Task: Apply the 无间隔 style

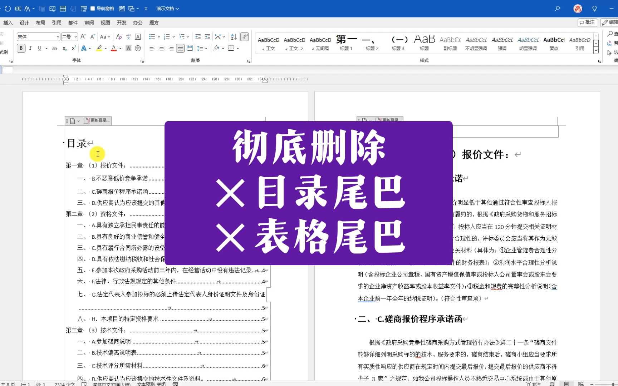Action: click(320, 44)
